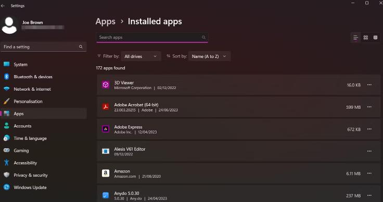The image size is (383, 202).
Task: Click the Alesis V61 Editor app icon
Action: pos(106,151)
